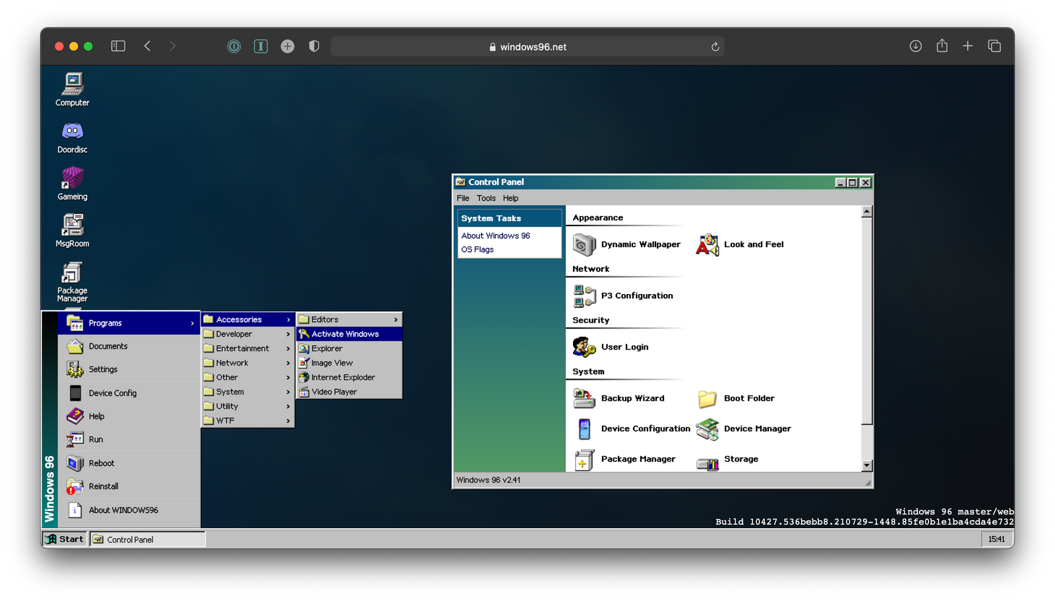The width and height of the screenshot is (1055, 602).
Task: Launch Activate Windows
Action: click(349, 334)
